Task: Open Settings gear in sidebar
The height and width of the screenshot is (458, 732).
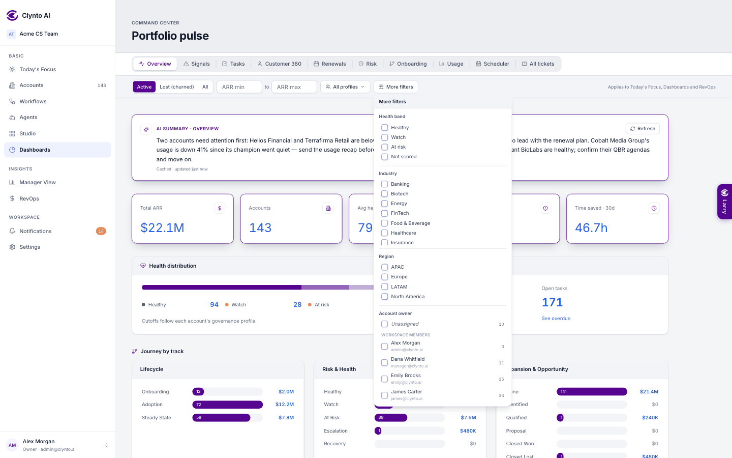Action: click(57, 247)
